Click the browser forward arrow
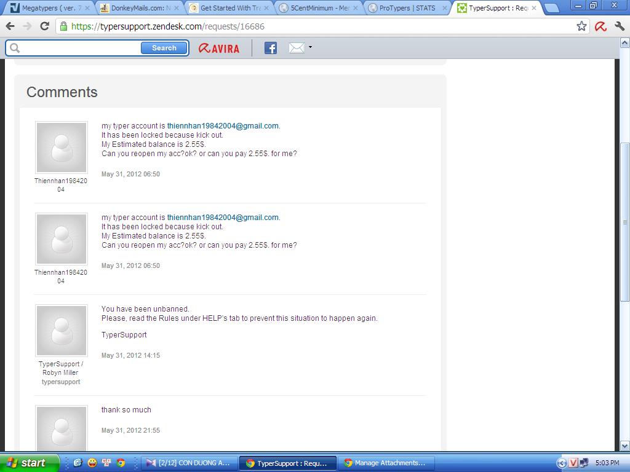Screen dimensions: 630x472 [27, 26]
